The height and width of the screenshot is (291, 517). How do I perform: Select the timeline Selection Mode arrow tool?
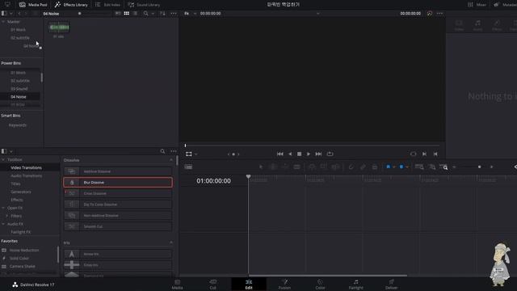261,167
